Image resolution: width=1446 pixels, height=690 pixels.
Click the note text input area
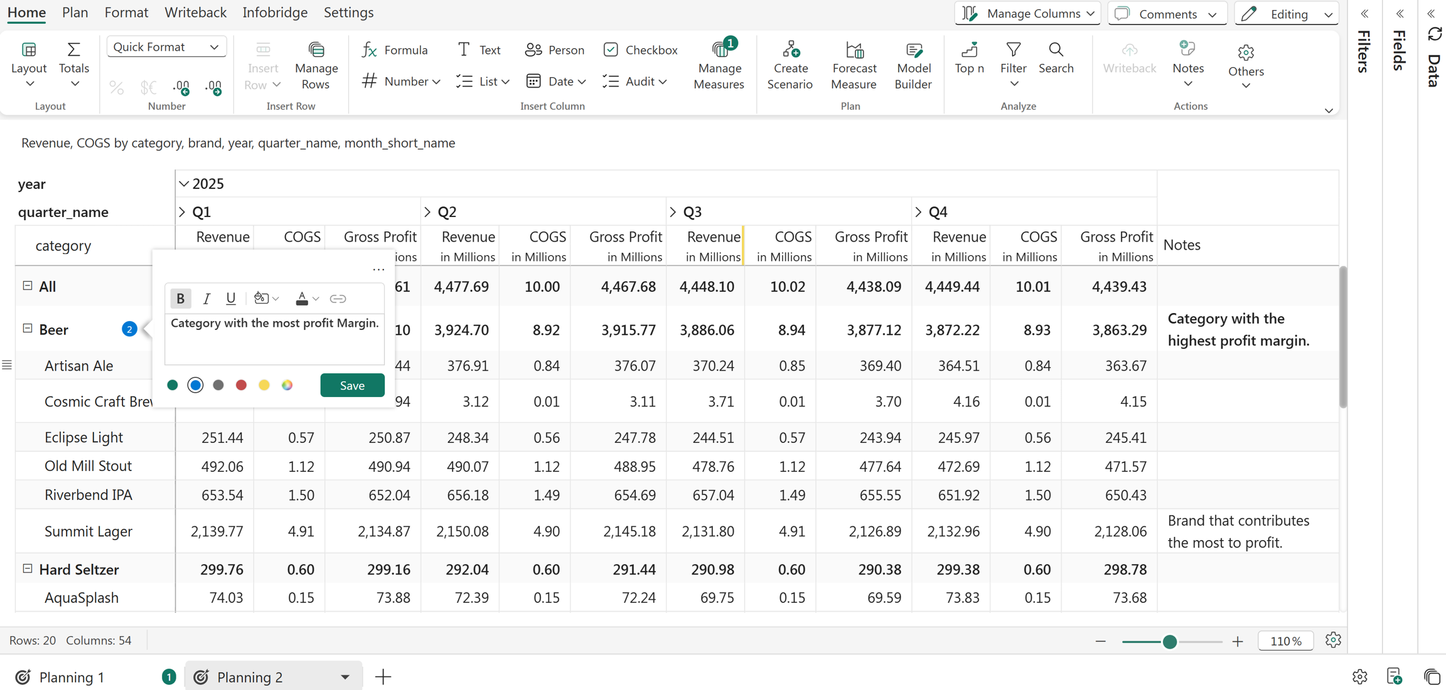click(x=274, y=339)
